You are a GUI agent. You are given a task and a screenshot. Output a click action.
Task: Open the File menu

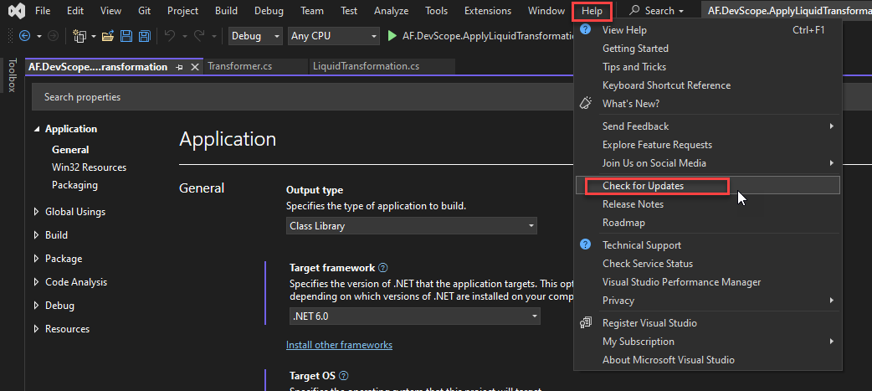tap(43, 11)
